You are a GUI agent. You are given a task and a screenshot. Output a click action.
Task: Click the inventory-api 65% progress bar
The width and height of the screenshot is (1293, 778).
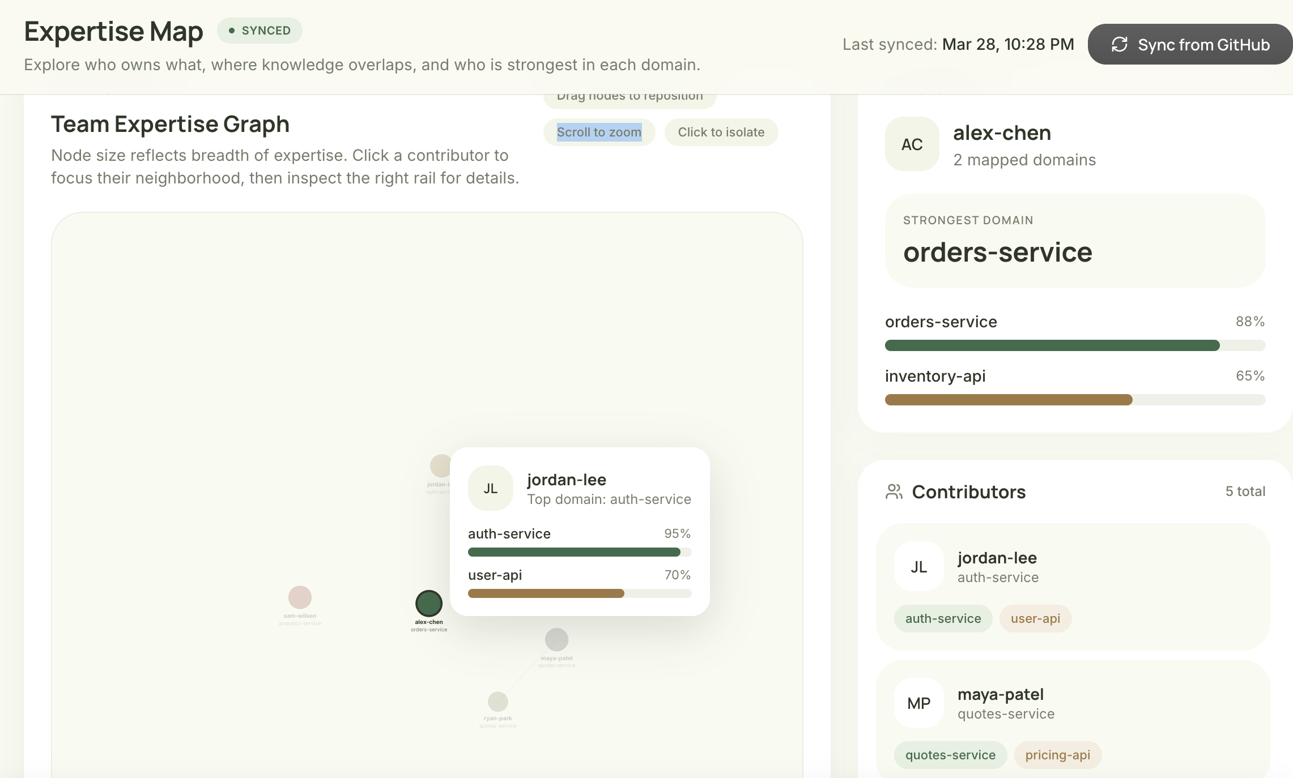(1074, 400)
